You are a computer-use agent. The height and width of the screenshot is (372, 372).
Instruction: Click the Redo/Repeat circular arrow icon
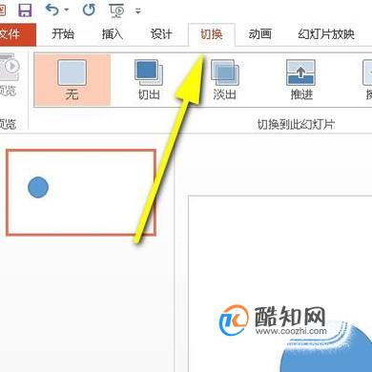click(x=89, y=10)
